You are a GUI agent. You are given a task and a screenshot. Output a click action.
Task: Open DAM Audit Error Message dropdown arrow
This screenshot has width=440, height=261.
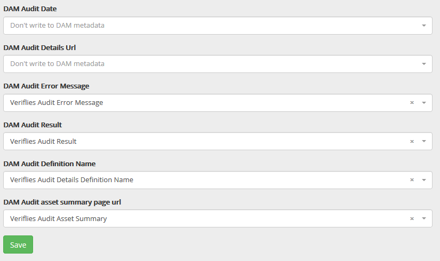(423, 103)
